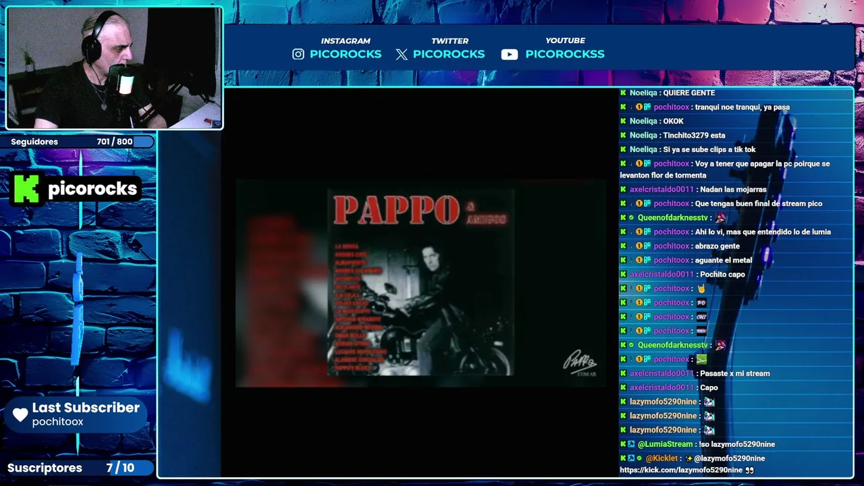Click the blue moderator badge beside @LumiaStream
Viewport: 864px width, 486px height.
click(631, 444)
